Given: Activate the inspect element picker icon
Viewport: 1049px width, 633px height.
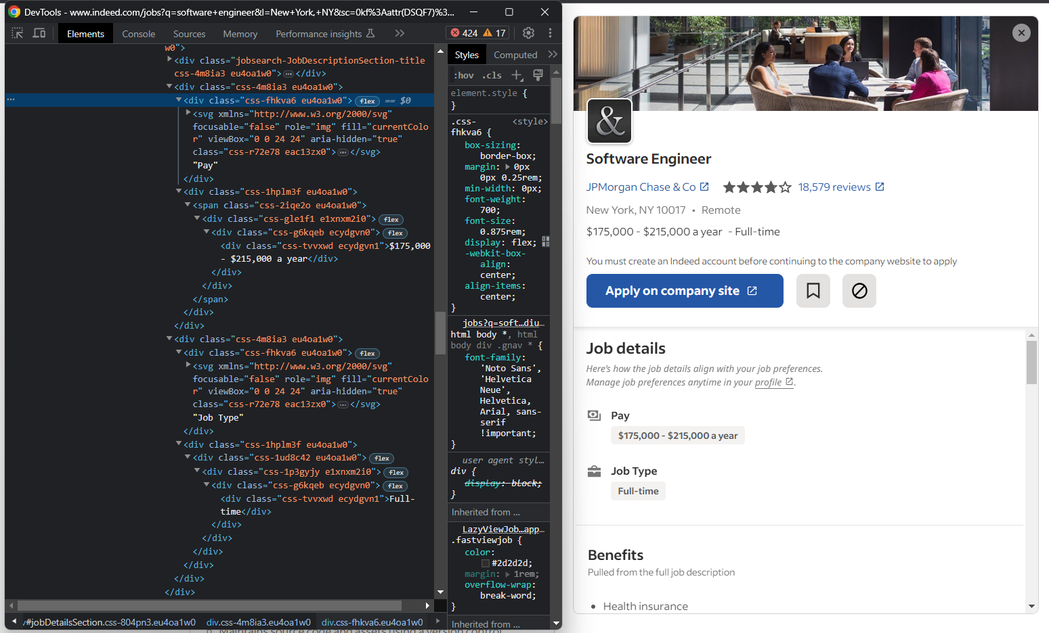Looking at the screenshot, I should (18, 33).
